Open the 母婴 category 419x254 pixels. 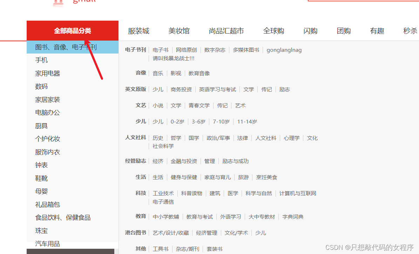click(41, 191)
